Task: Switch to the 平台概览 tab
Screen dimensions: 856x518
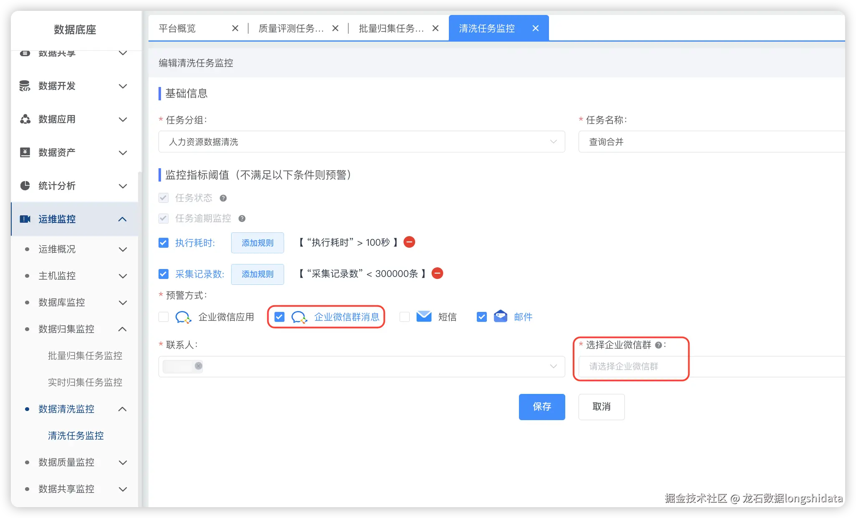Action: tap(177, 28)
